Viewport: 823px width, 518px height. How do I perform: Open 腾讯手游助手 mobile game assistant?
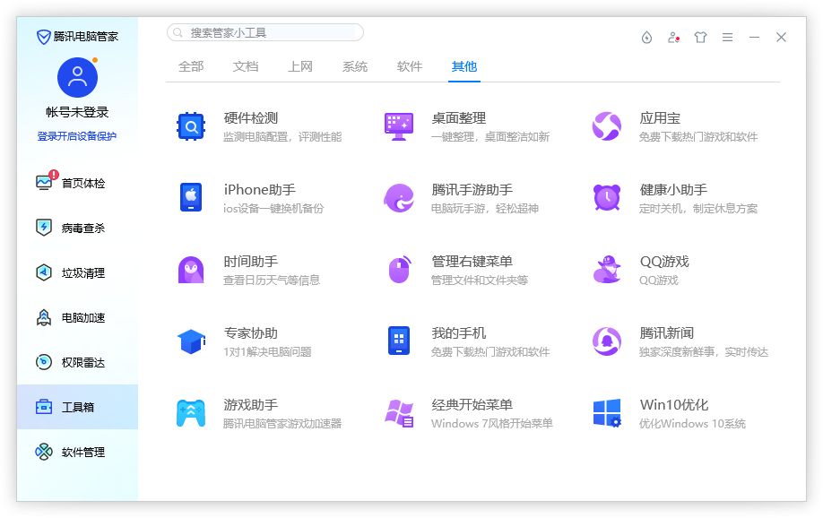pos(439,196)
